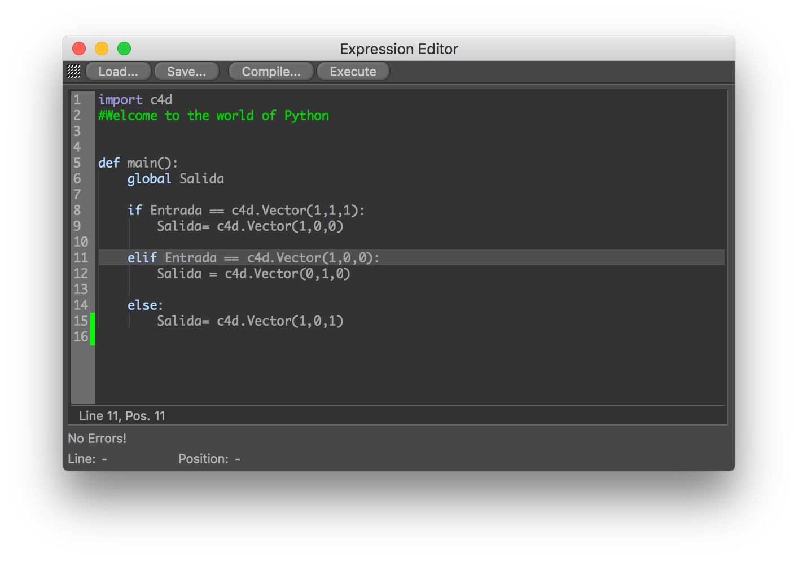Close the Expression Editor window
The image size is (798, 561).
[x=79, y=49]
